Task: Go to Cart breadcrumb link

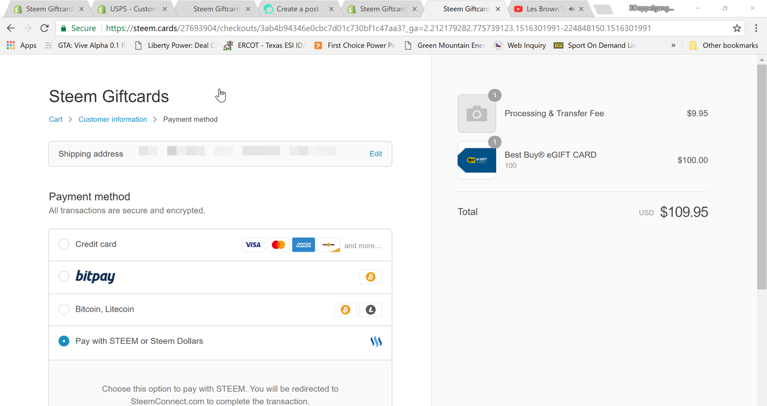Action: (55, 120)
